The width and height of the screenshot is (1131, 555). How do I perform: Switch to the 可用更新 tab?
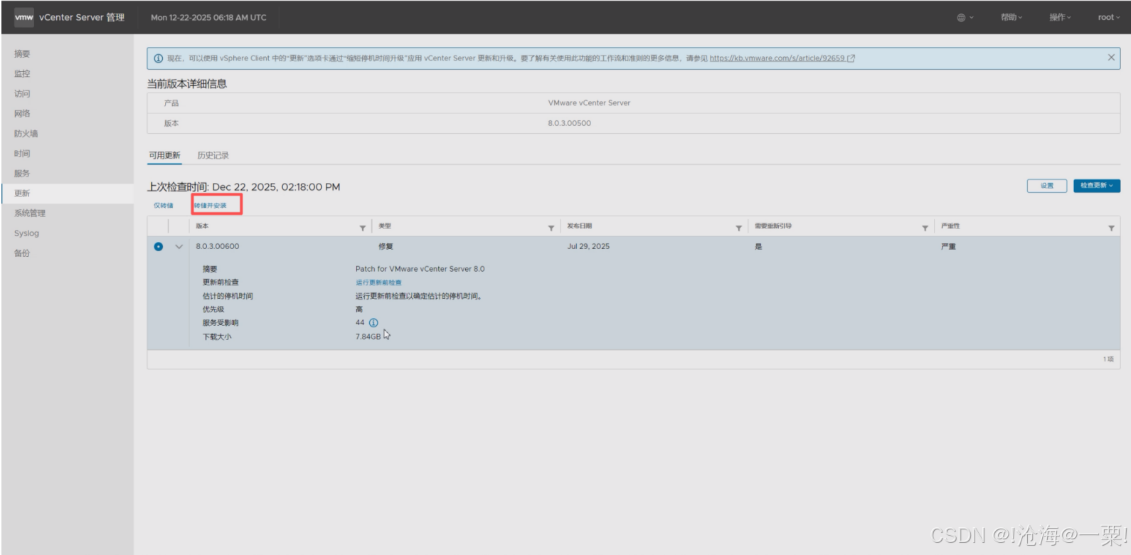point(164,155)
